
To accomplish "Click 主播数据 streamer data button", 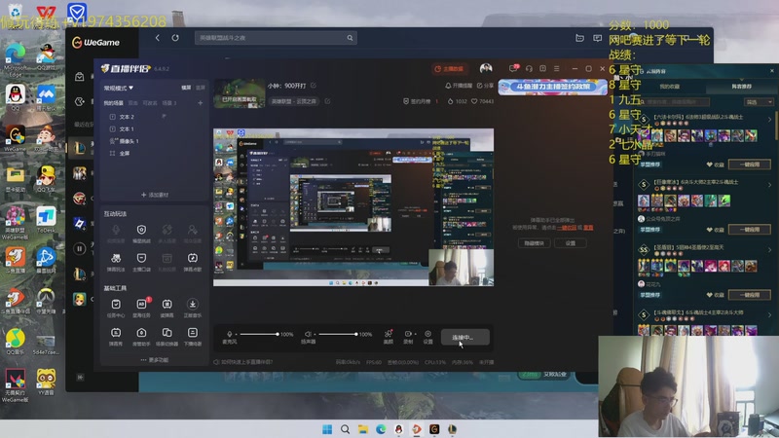I will click(450, 68).
